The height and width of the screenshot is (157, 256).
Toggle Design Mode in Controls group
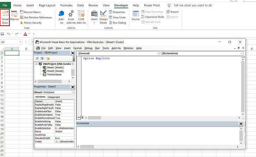(x=103, y=17)
